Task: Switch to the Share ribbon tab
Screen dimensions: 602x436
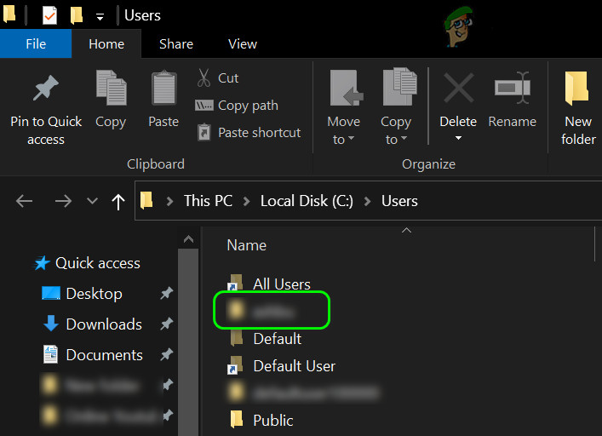Action: [x=175, y=44]
